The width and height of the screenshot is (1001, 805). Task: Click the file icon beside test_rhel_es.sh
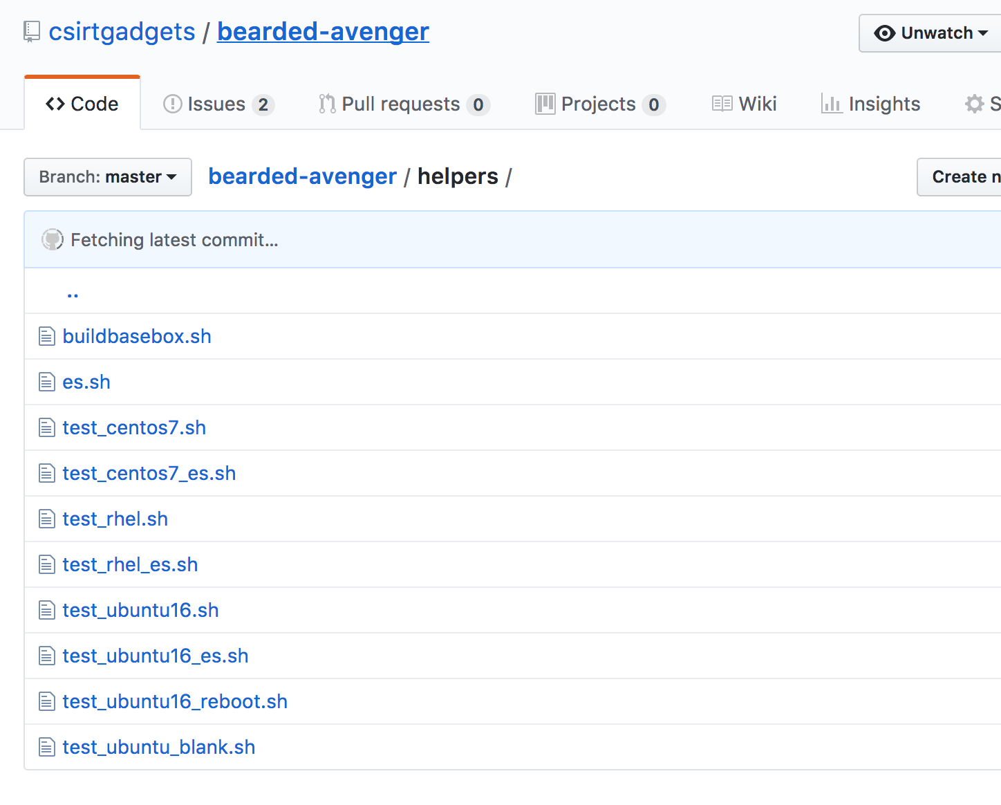pyautogui.click(x=47, y=564)
